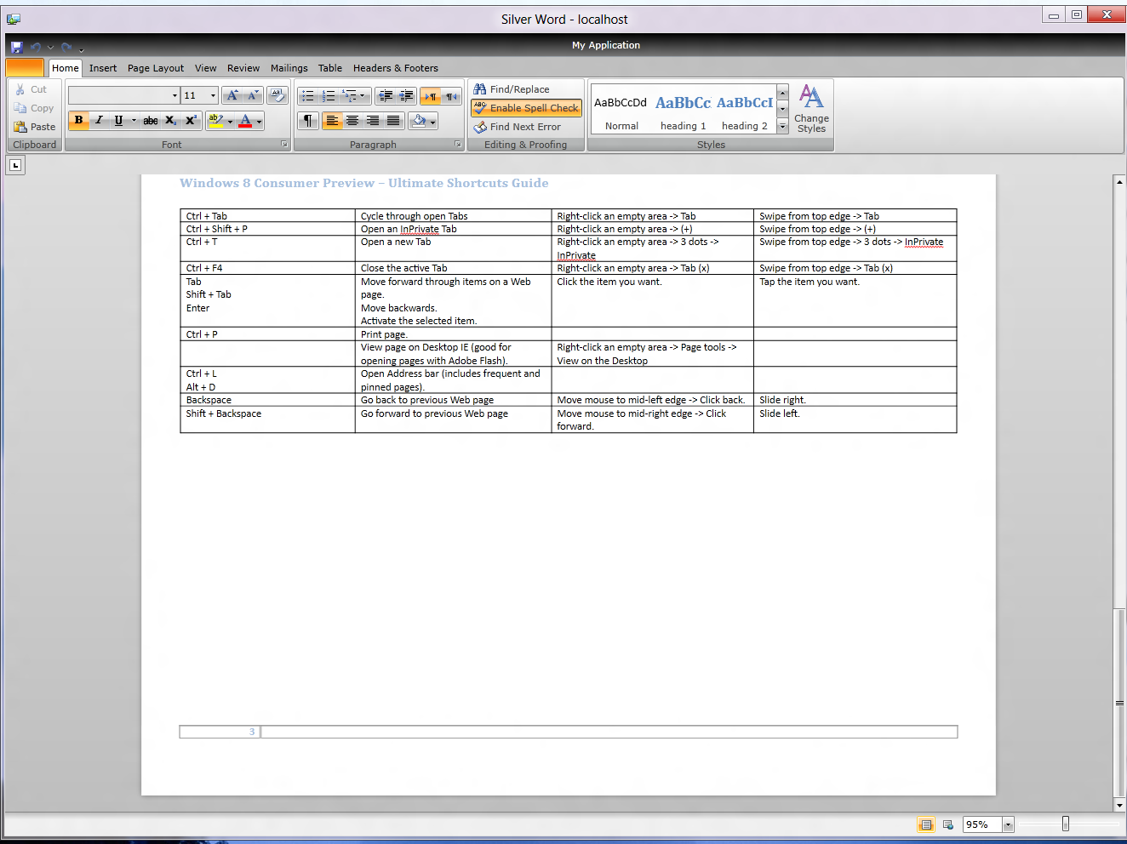
Task: Toggle italic formatting
Action: [100, 121]
